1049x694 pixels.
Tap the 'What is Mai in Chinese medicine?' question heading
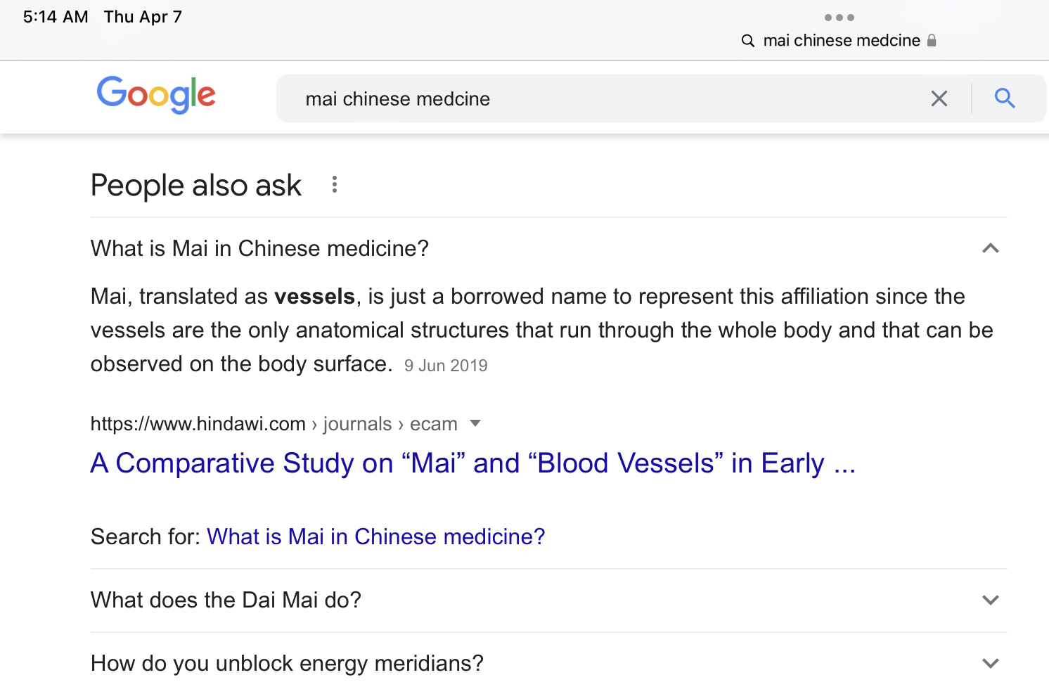(x=259, y=248)
